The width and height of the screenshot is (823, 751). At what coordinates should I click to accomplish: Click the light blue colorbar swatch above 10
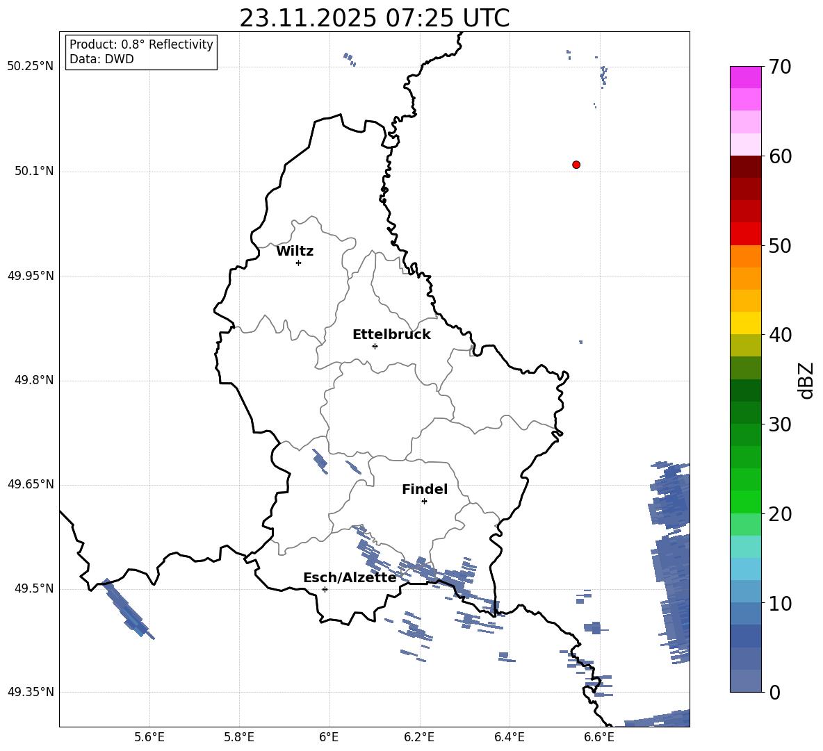745,591
